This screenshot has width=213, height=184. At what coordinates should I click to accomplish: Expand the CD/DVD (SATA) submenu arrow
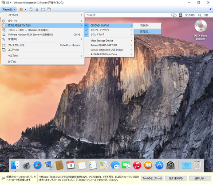[x=131, y=26]
